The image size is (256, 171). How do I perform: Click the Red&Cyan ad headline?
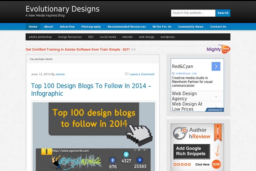[183, 66]
